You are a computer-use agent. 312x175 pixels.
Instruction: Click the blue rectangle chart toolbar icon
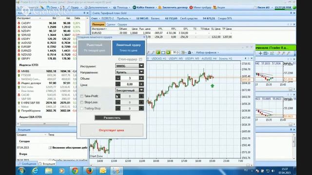163,52
